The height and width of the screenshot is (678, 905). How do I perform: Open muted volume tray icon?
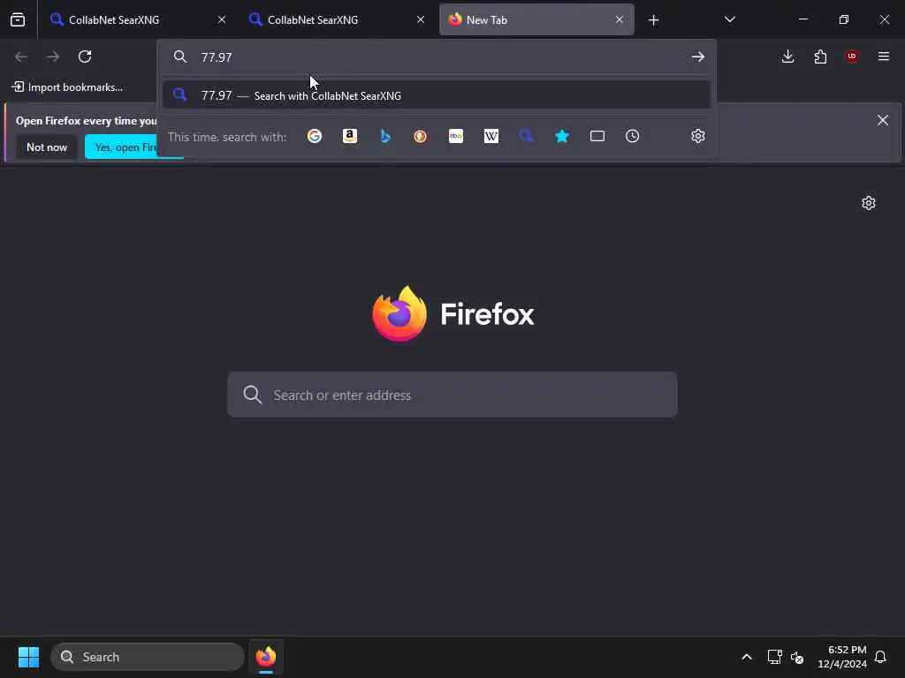point(797,657)
